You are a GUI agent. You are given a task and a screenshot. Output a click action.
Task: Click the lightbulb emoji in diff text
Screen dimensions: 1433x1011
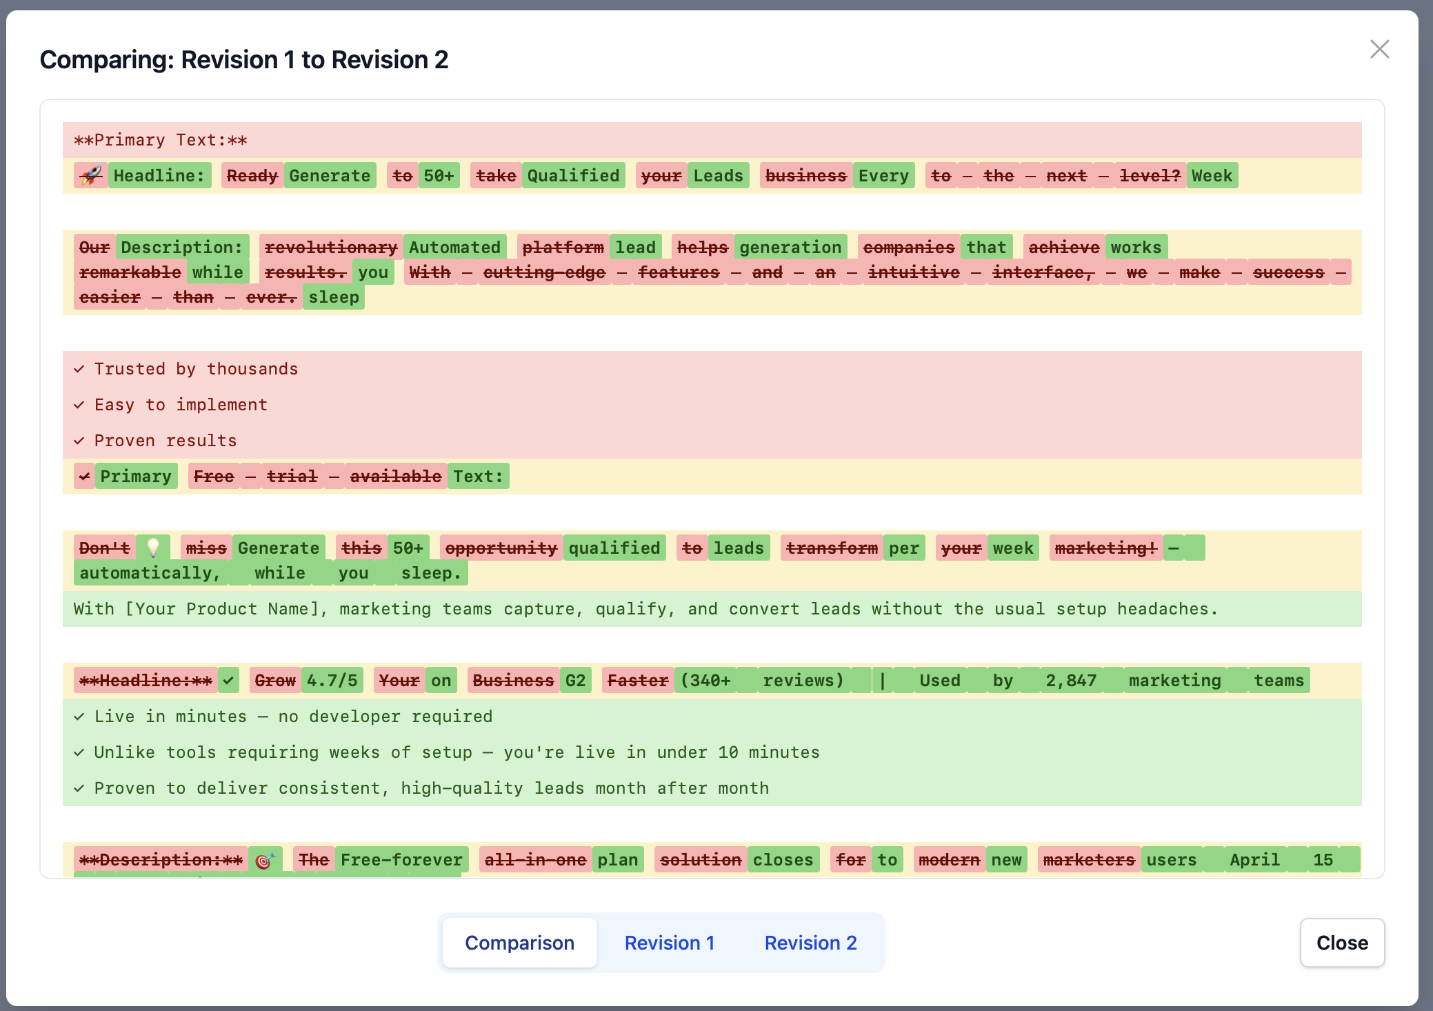[x=153, y=548]
